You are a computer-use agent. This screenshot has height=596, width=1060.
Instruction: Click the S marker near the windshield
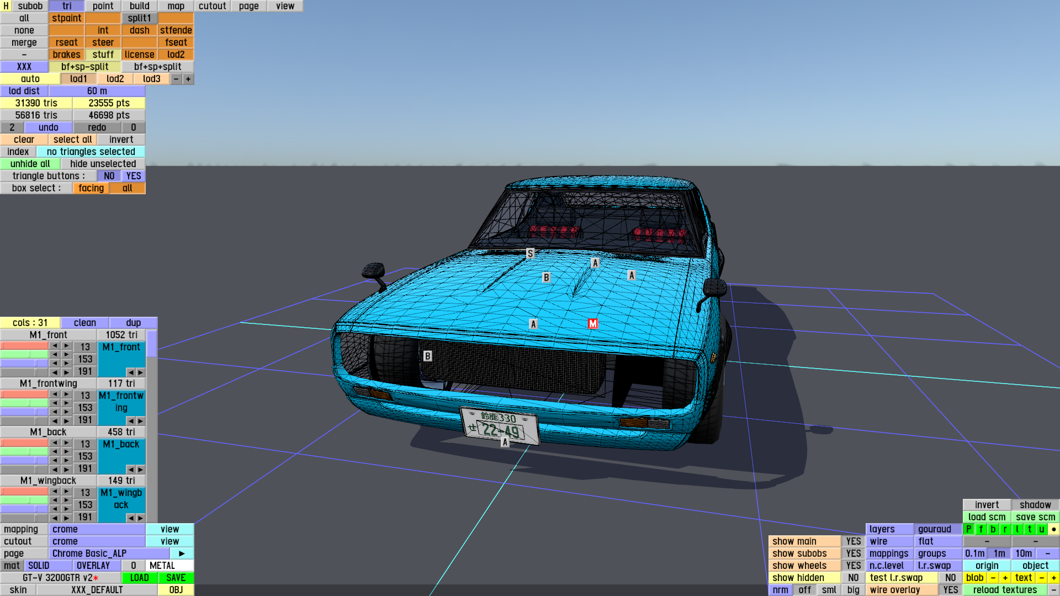click(530, 253)
